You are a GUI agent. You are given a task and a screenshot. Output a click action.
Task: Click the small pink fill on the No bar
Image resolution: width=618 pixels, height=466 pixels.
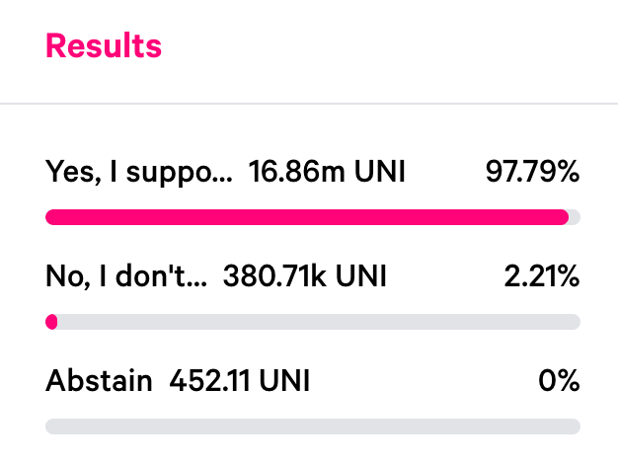[x=51, y=322]
